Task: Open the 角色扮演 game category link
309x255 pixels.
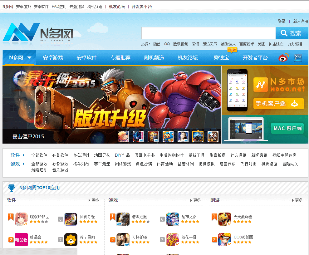Action: (x=144, y=164)
